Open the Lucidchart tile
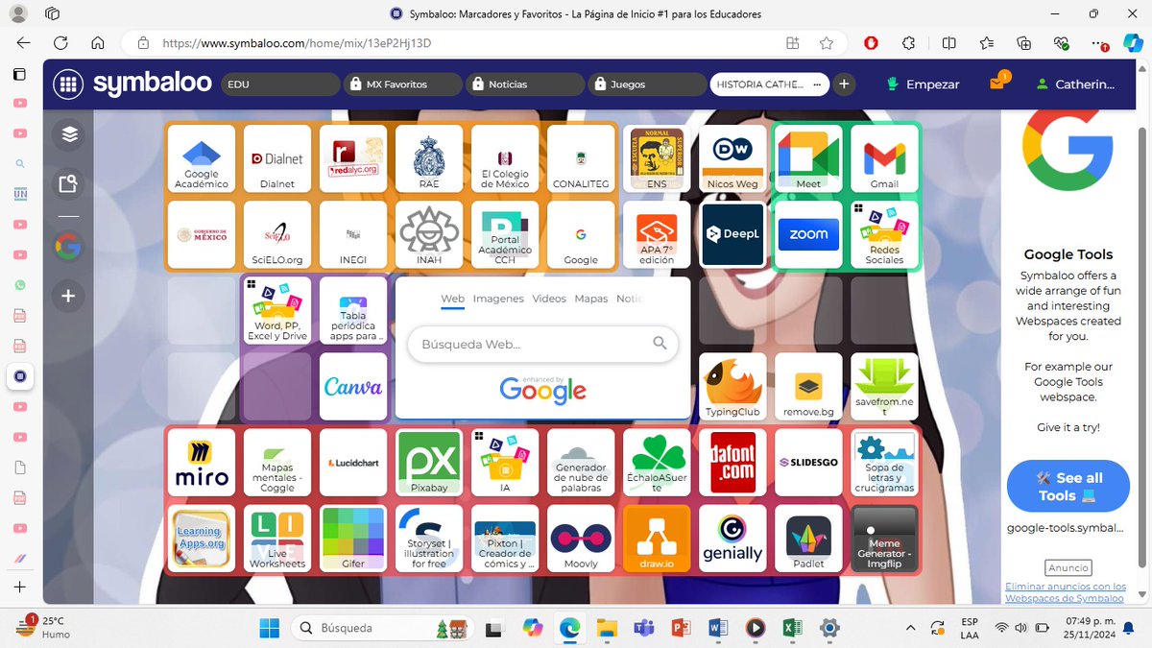This screenshot has width=1152, height=648. coord(353,462)
